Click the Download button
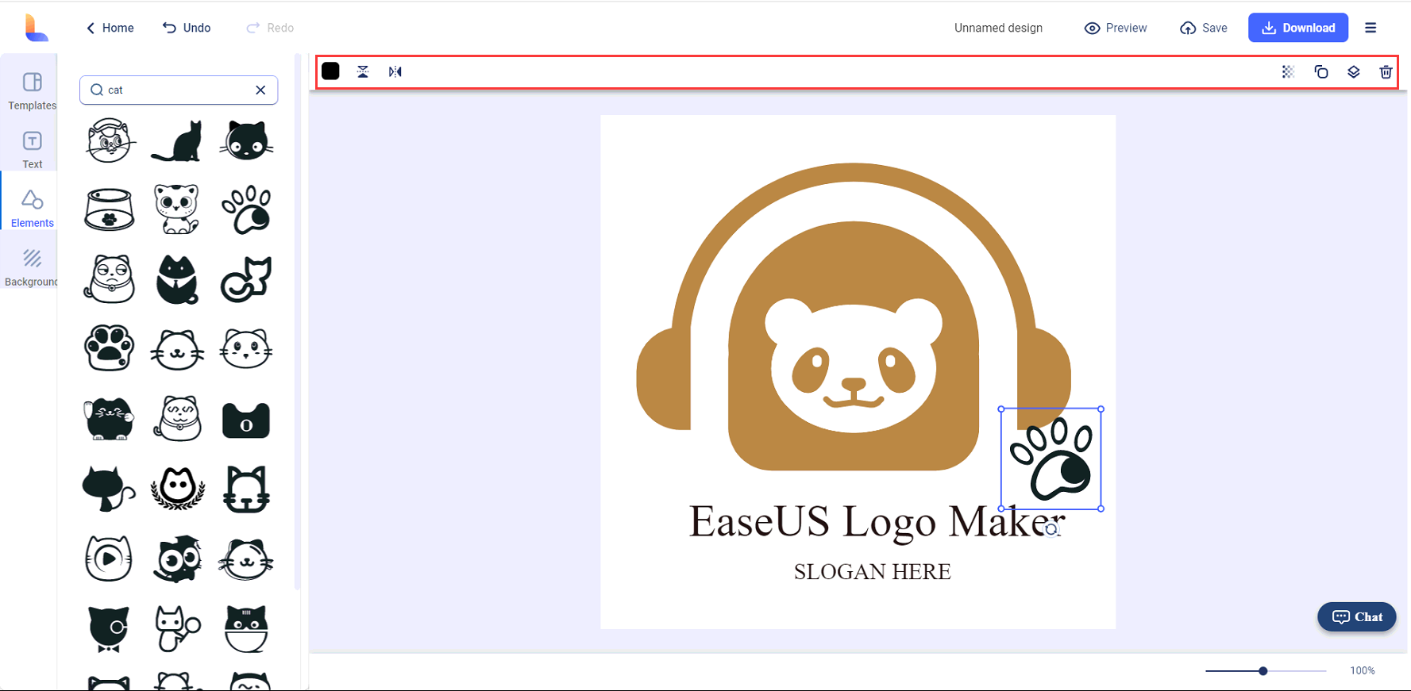Viewport: 1411px width, 691px height. [x=1298, y=28]
